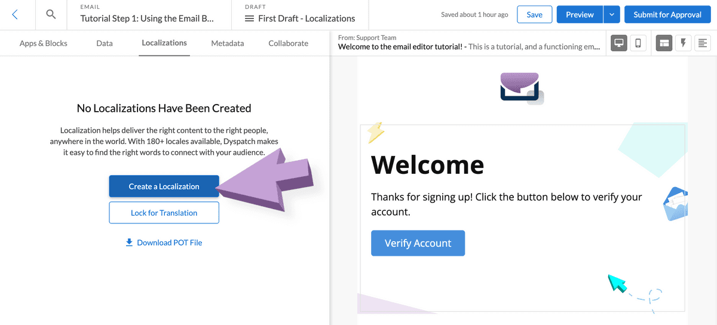
Task: Click the Verify Account button in email
Action: tap(418, 243)
